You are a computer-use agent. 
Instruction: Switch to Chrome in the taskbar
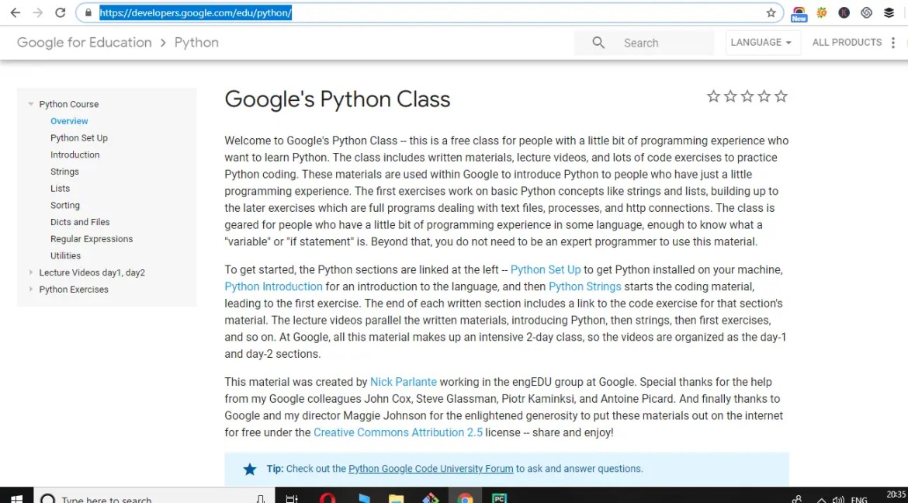[464, 498]
